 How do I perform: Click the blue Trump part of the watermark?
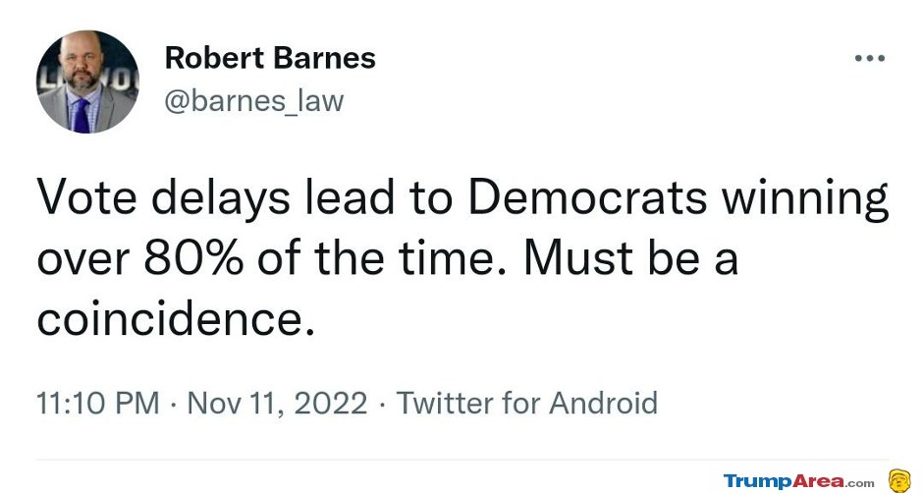coord(758,482)
